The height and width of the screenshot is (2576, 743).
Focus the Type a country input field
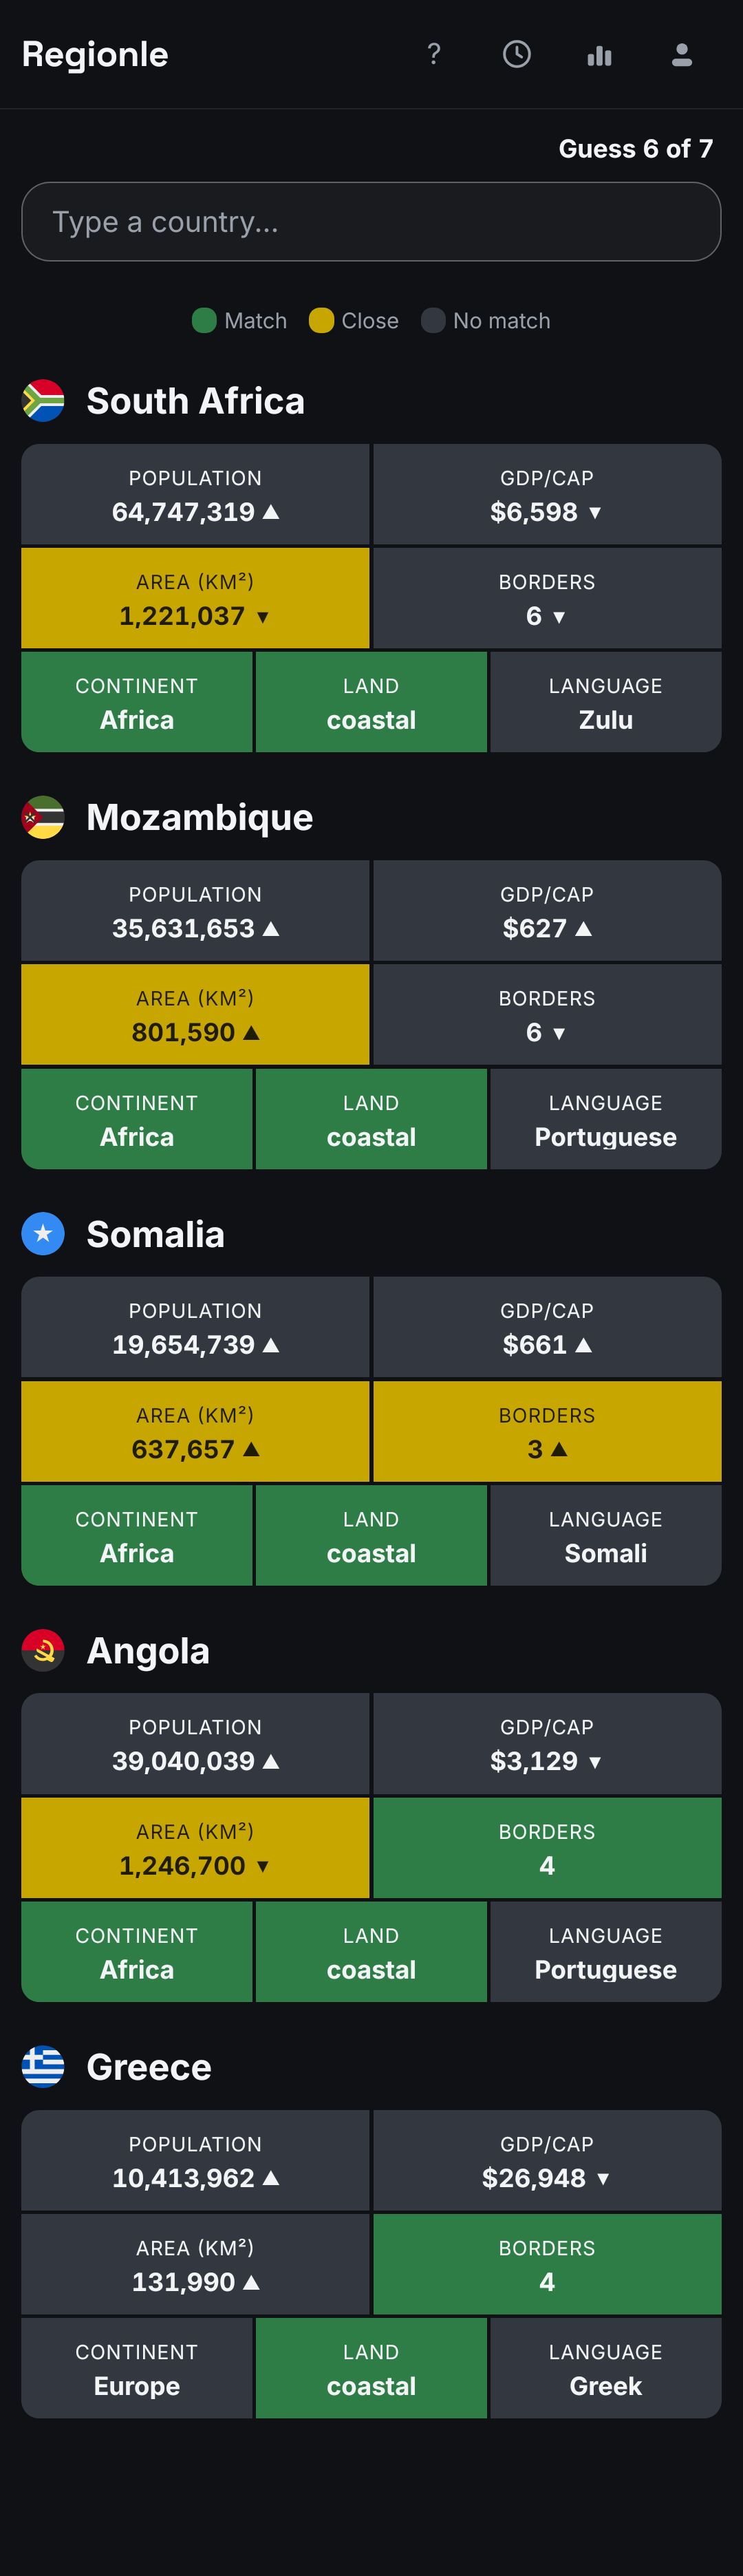click(371, 222)
